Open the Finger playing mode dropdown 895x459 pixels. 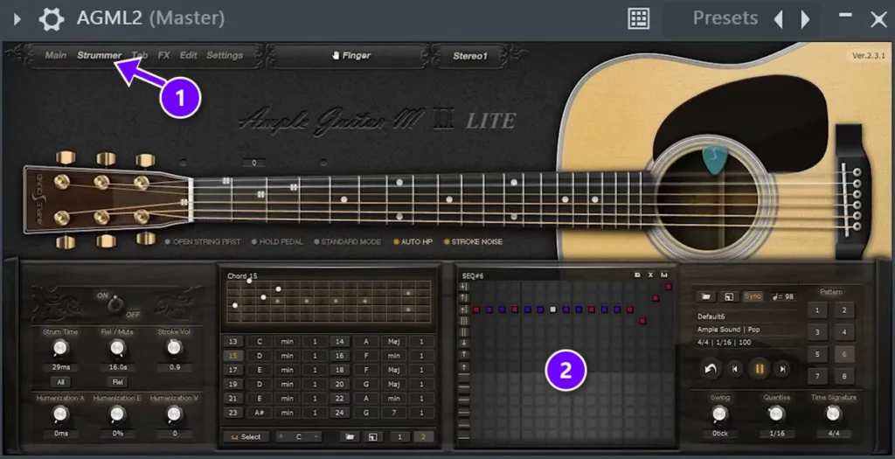pos(350,56)
